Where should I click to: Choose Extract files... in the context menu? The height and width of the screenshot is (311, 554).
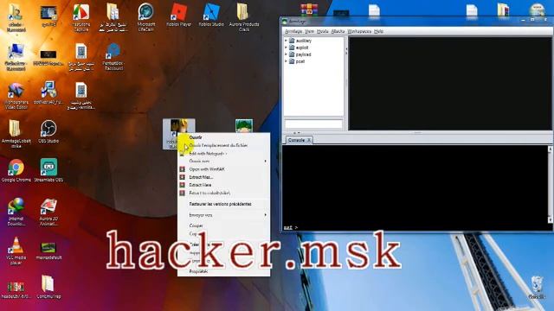coord(223,177)
